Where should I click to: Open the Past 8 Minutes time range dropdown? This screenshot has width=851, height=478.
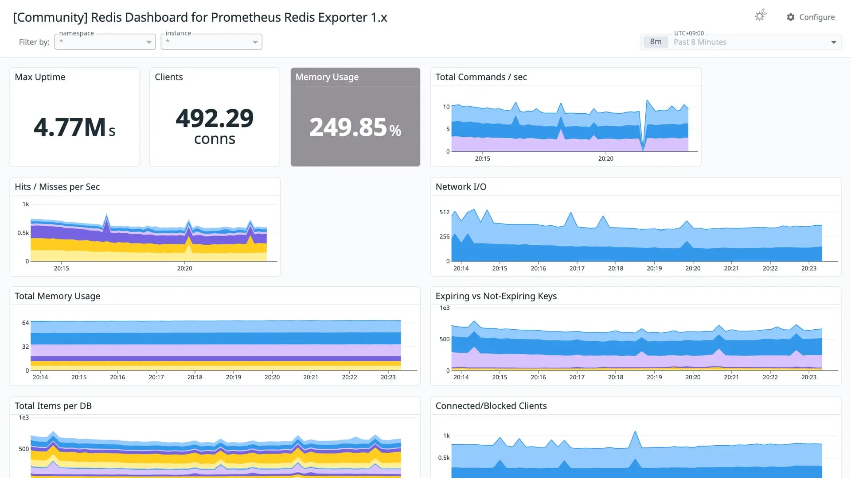[741, 42]
